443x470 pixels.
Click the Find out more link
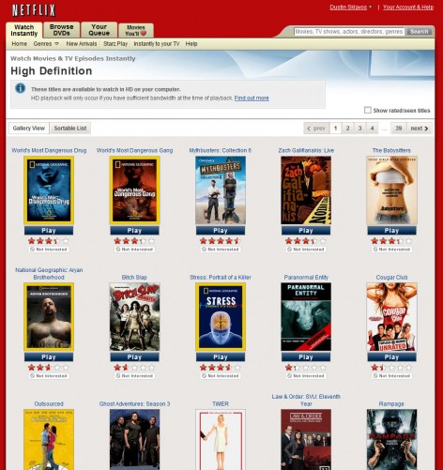(x=252, y=99)
